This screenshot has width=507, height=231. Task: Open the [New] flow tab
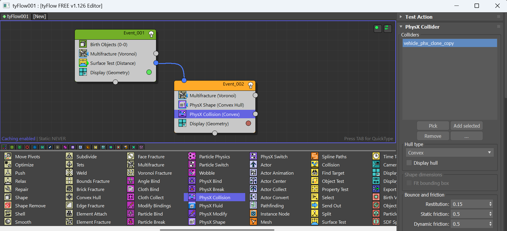[39, 16]
